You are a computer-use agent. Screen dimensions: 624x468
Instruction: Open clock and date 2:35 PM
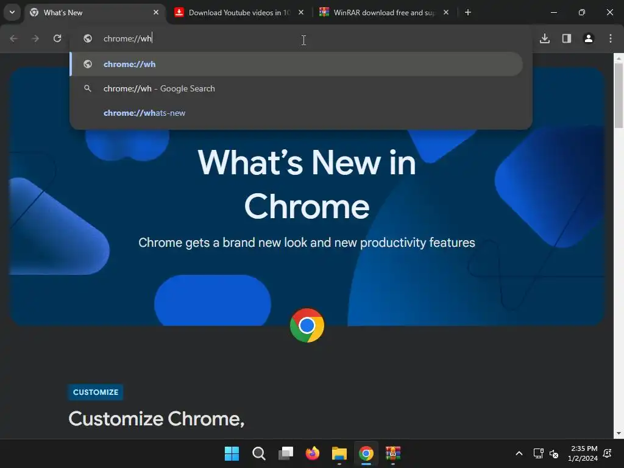583,453
